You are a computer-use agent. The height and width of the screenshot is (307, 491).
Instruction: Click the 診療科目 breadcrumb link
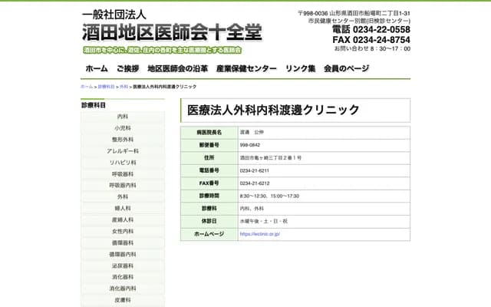pos(106,87)
